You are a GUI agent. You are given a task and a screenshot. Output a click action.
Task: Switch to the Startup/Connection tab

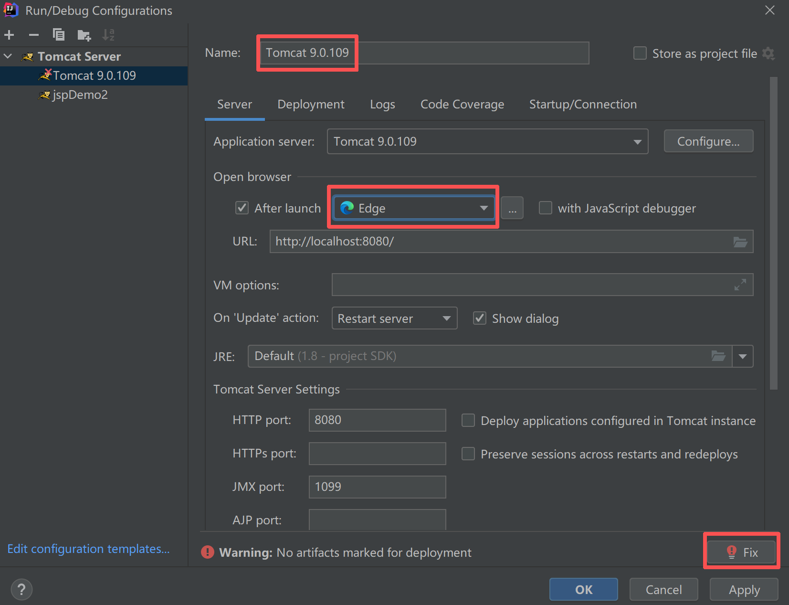tap(583, 104)
